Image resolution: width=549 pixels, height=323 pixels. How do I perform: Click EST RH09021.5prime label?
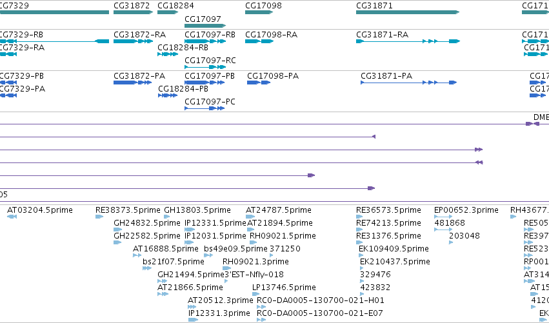pos(283,236)
